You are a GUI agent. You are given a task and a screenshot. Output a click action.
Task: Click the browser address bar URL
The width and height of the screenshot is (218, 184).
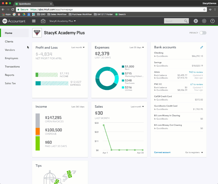[x=52, y=9]
